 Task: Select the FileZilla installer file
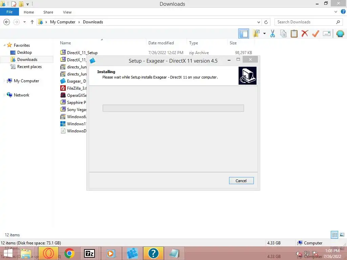(73, 88)
